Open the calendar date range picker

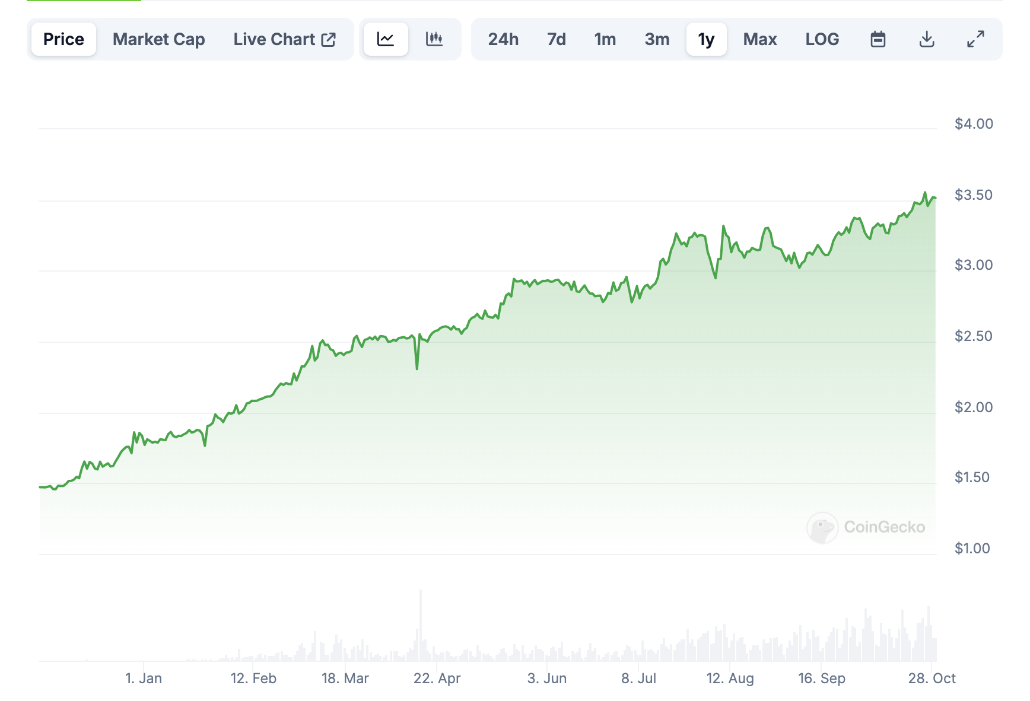878,39
